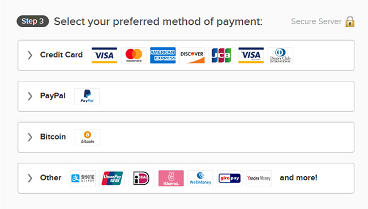Choose the Alipay payment icon
368x209 pixels.
point(83,178)
